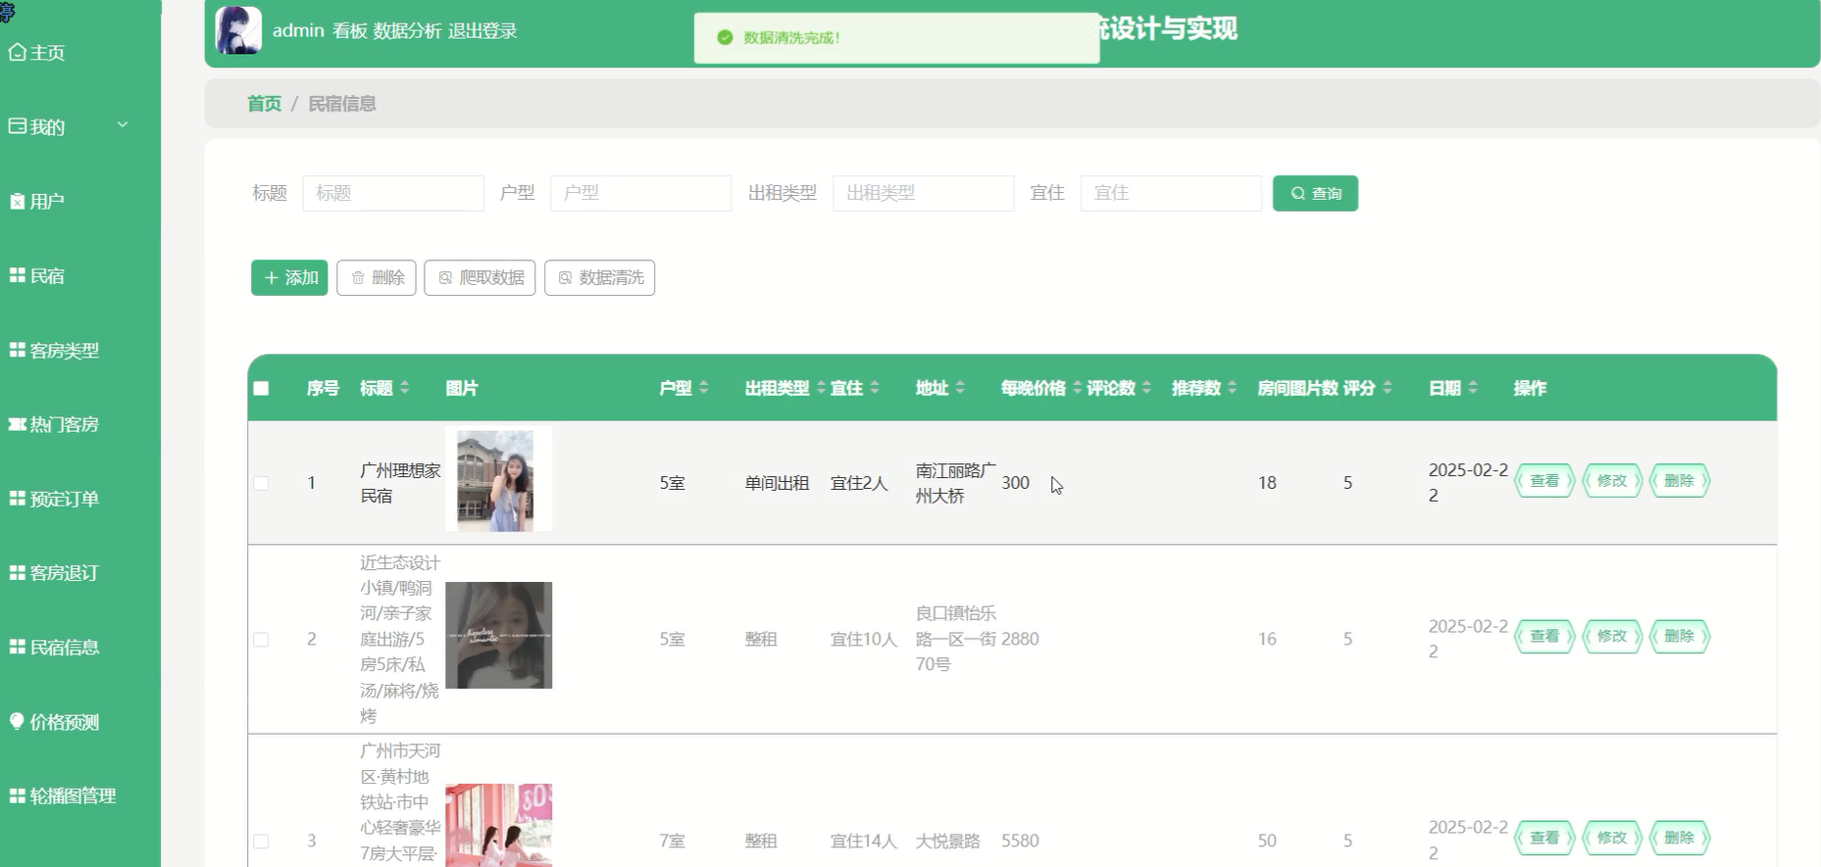1821x867 pixels.
Task: Focus the 户型 search input
Action: (x=641, y=193)
